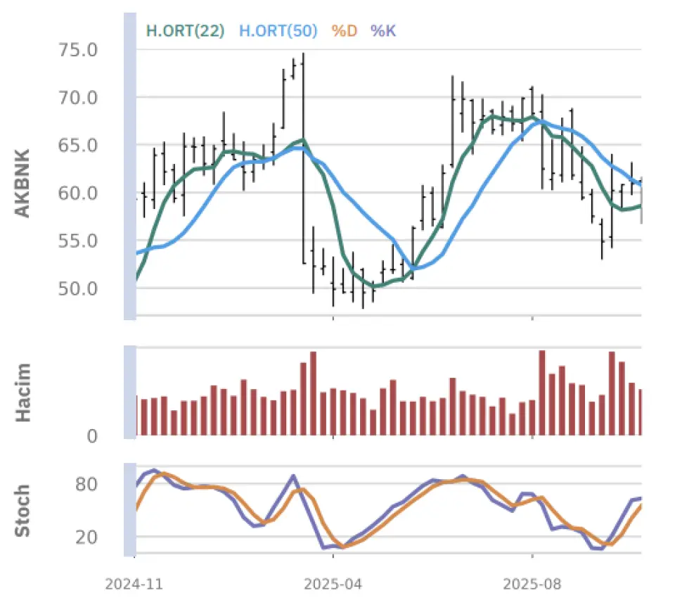Image resolution: width=675 pixels, height=598 pixels.
Task: Toggle the H.ORT(22) legend entry
Action: [x=184, y=30]
